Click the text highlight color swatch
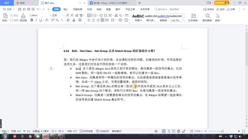 (68, 20)
